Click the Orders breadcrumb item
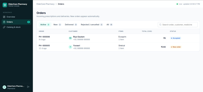Screen dimensions: 203x92 click(x=61, y=4)
